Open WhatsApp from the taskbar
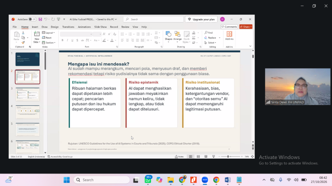The image size is (332, 186). [x=148, y=180]
